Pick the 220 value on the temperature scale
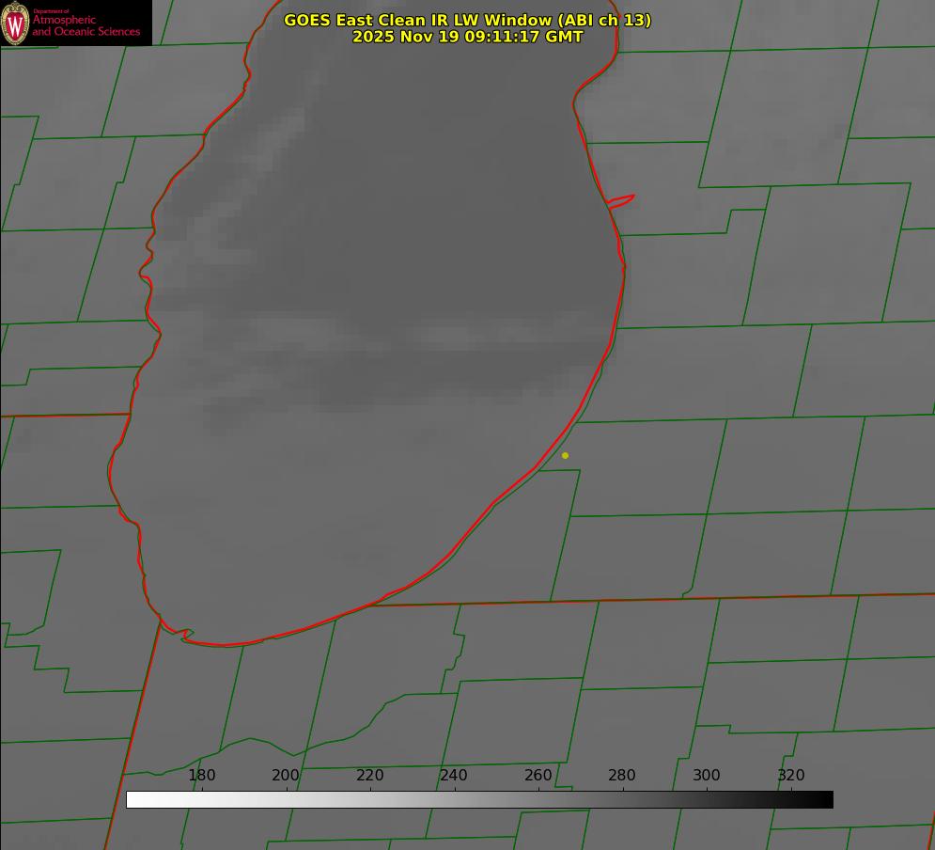Viewport: 935px width, 850px height. [x=370, y=775]
